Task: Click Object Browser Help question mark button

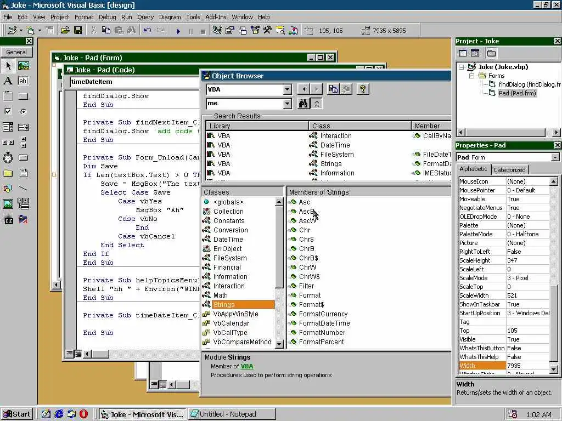Action: tap(362, 89)
